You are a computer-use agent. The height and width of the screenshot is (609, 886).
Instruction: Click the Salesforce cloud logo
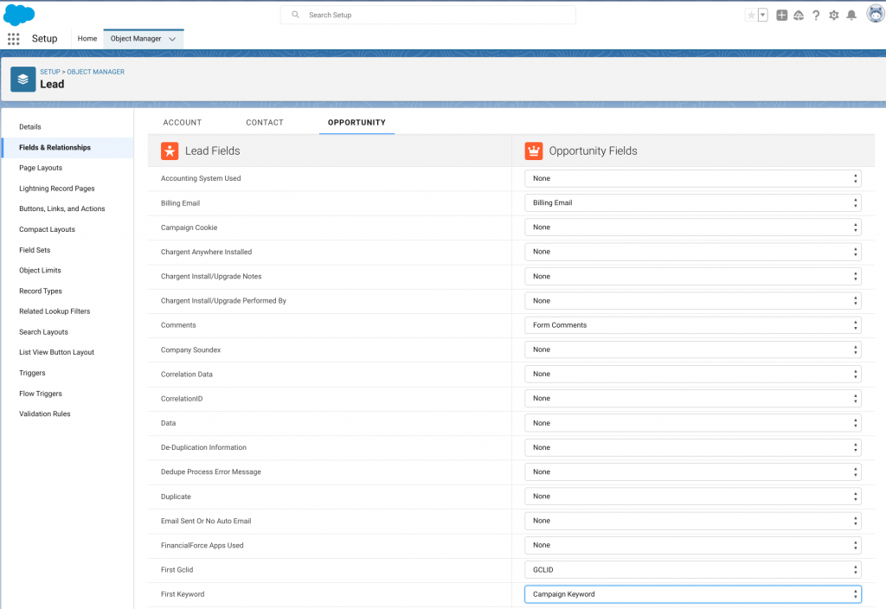pyautogui.click(x=19, y=14)
